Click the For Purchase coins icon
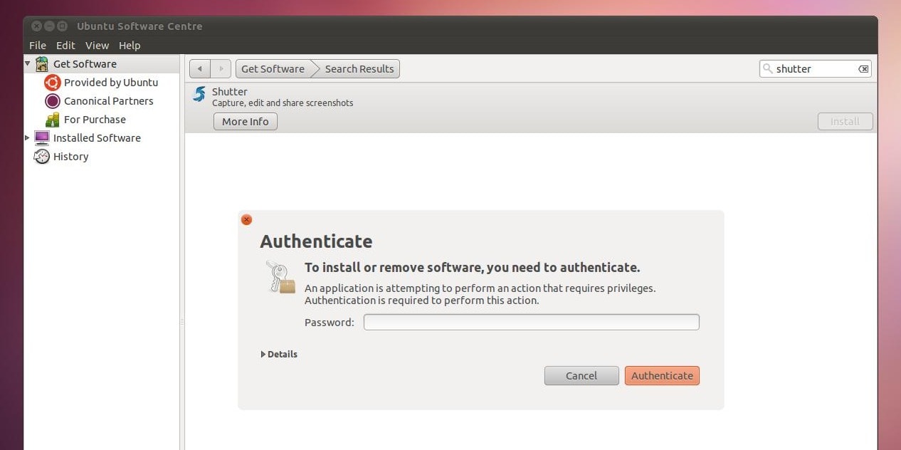This screenshot has width=901, height=450. click(x=53, y=120)
